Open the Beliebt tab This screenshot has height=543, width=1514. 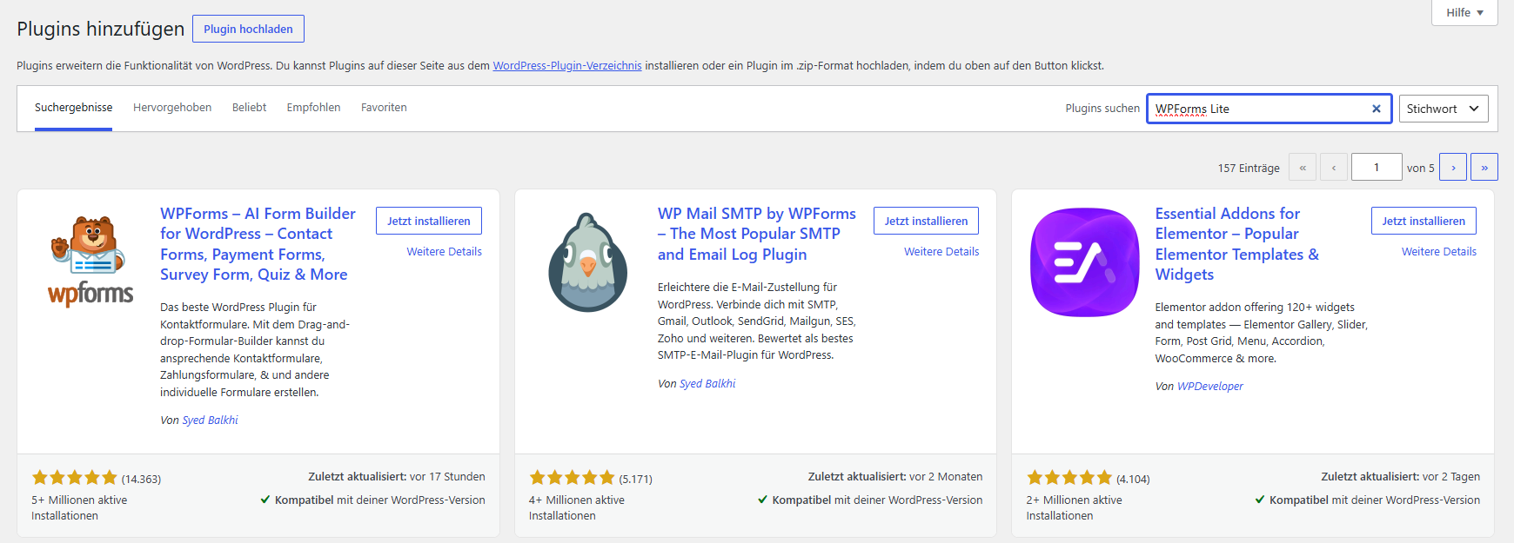pos(250,108)
